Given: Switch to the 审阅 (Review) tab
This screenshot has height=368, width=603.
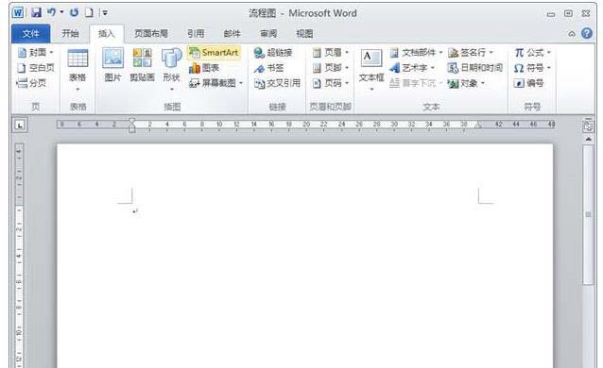Looking at the screenshot, I should coord(268,34).
